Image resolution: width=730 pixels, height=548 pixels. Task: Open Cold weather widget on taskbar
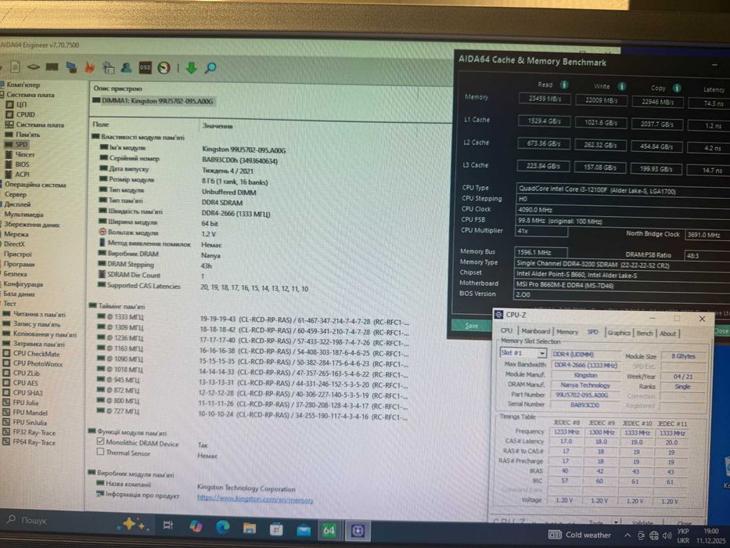[580, 535]
